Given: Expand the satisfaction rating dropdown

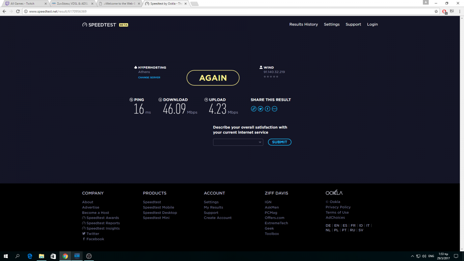Looking at the screenshot, I should tap(238, 142).
